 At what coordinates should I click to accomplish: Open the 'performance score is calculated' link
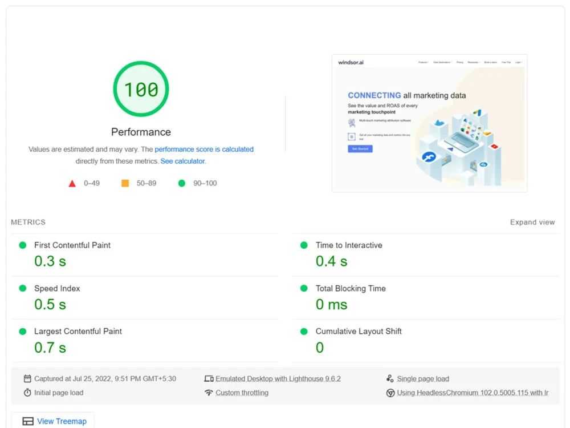(x=204, y=149)
